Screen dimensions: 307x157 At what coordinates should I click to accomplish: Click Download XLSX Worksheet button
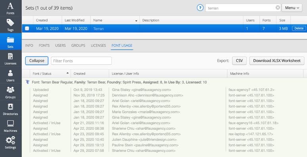click(x=277, y=61)
